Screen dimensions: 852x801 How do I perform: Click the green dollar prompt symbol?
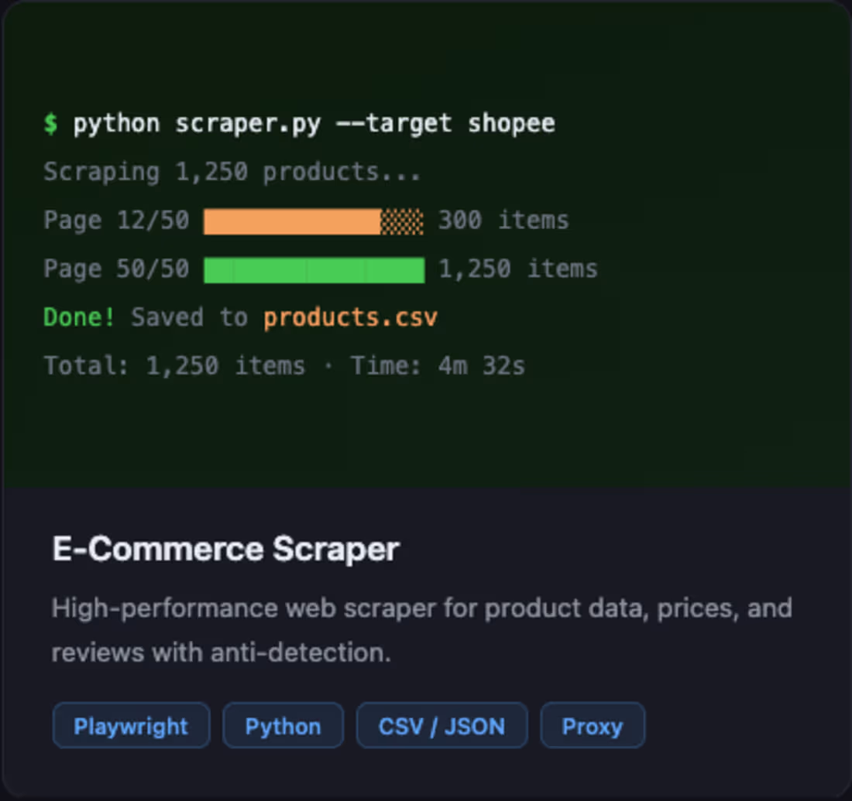tap(51, 122)
